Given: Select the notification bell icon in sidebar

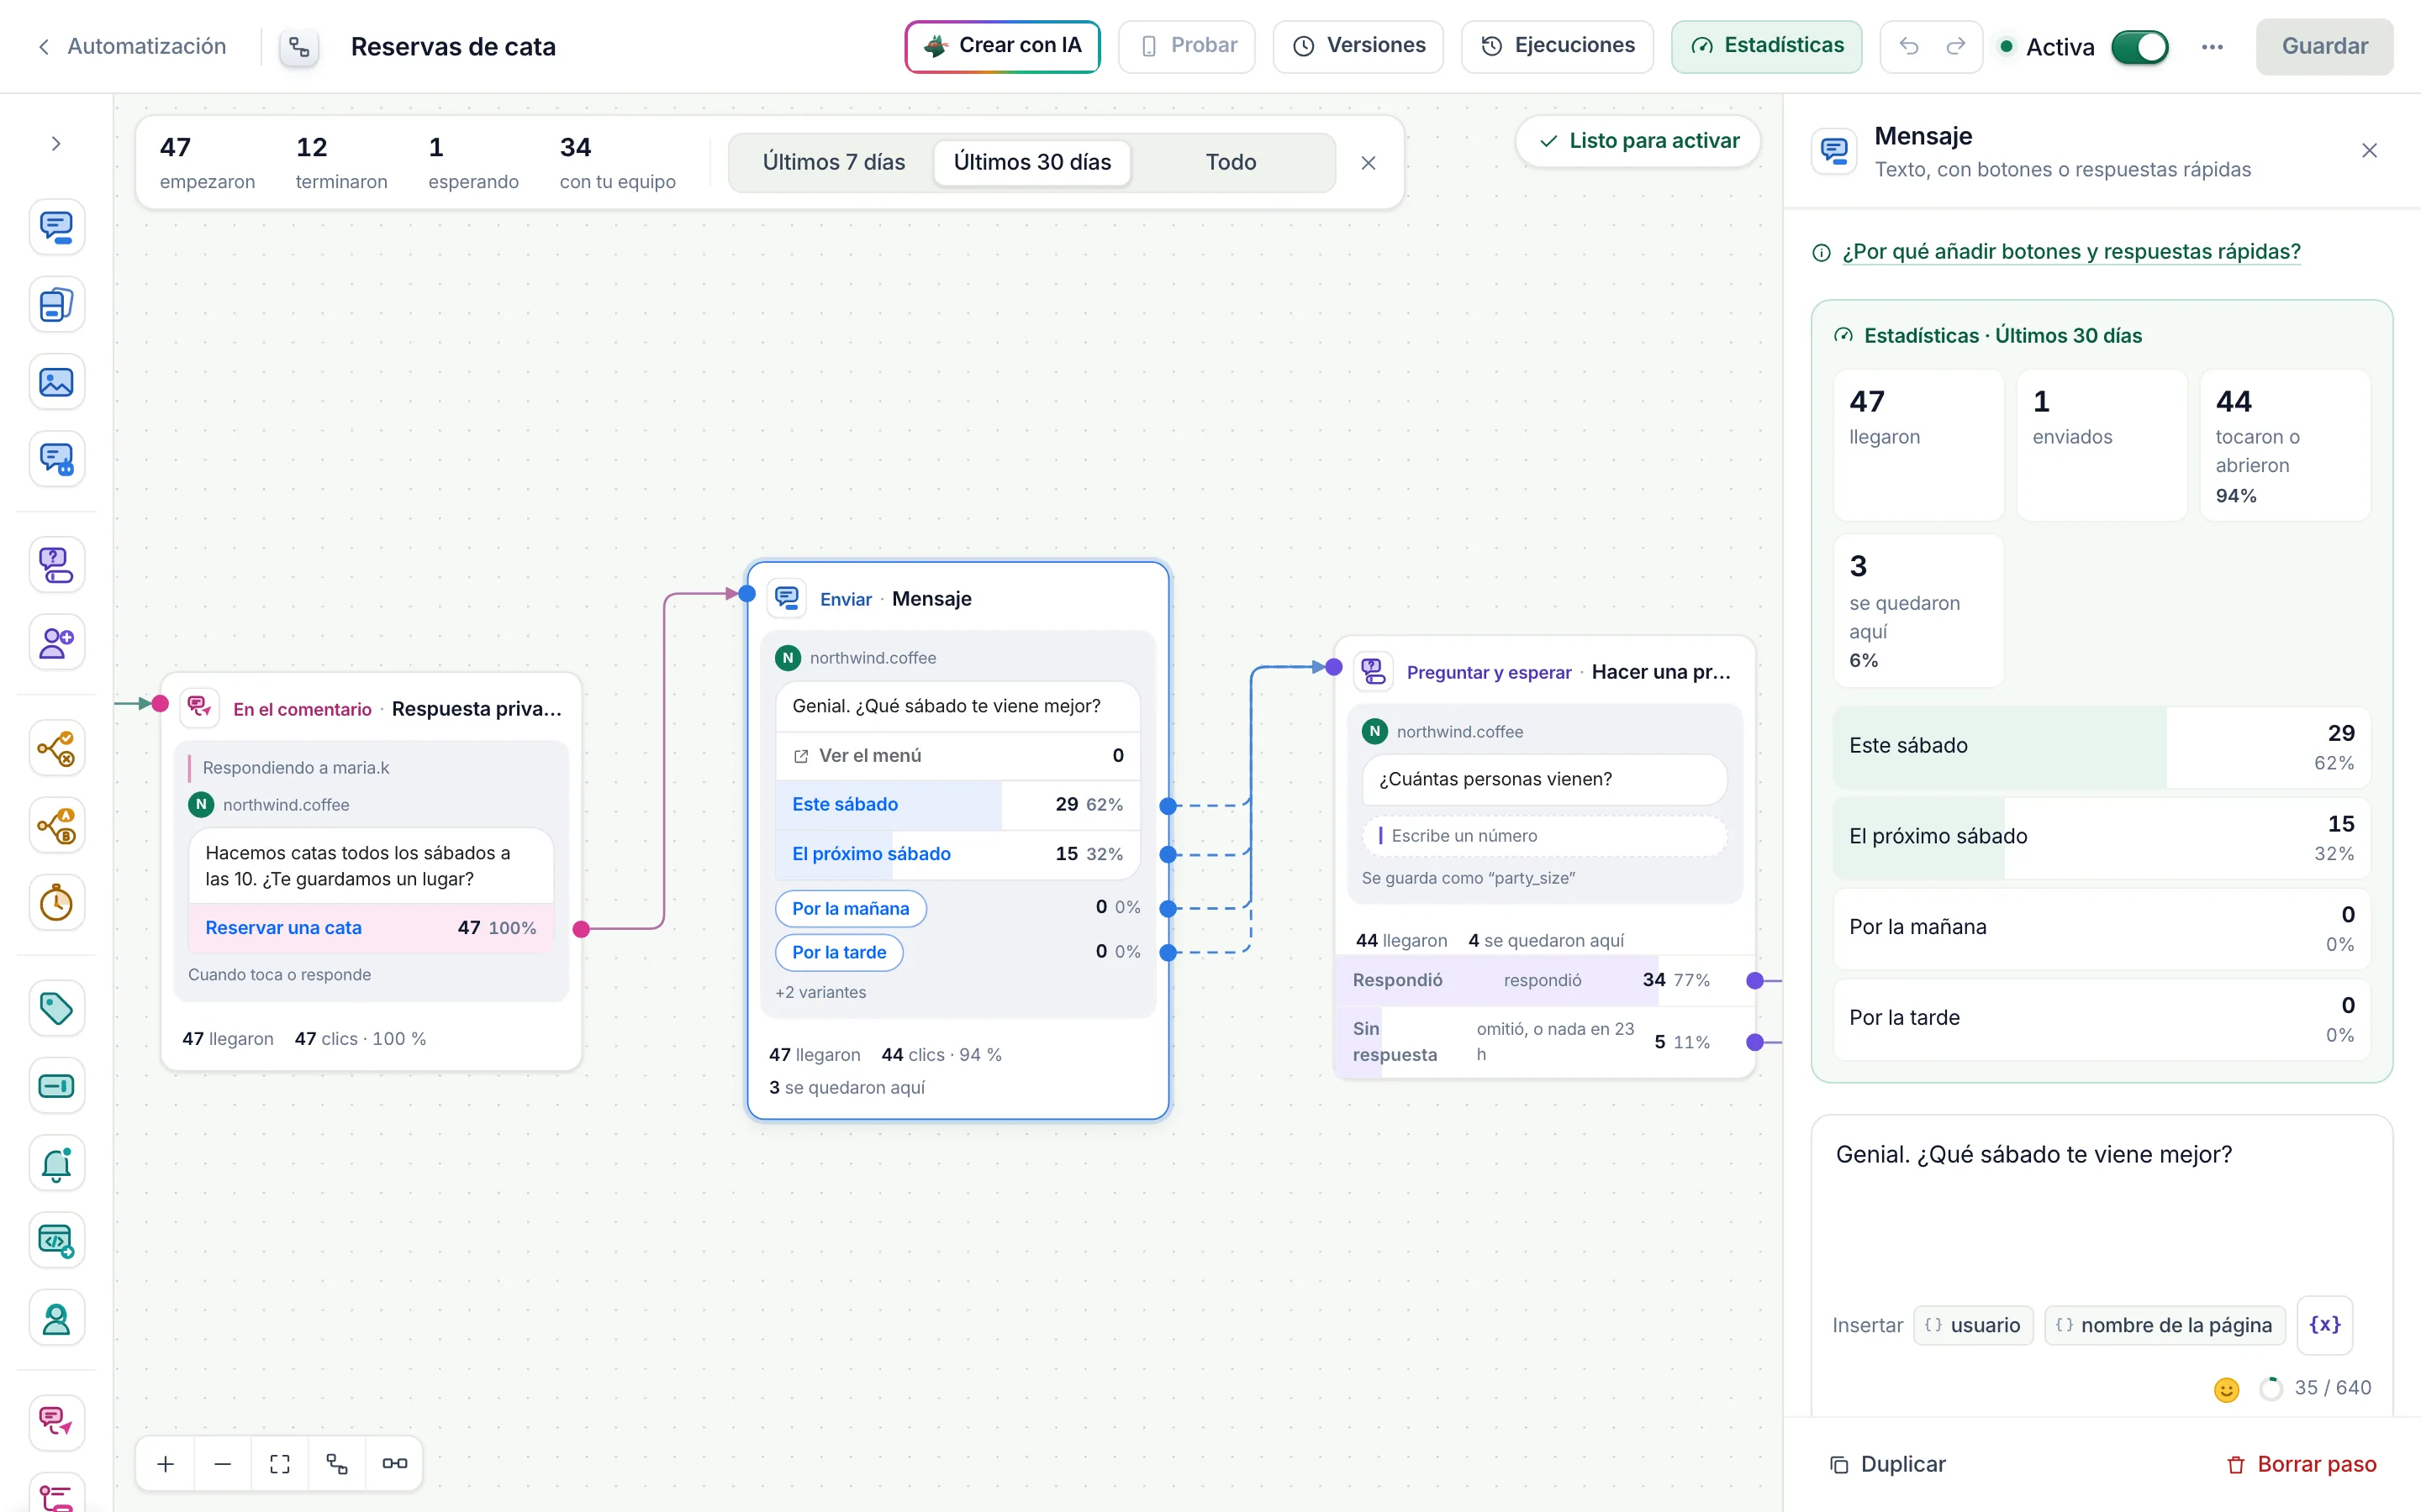Looking at the screenshot, I should coord(56,1163).
